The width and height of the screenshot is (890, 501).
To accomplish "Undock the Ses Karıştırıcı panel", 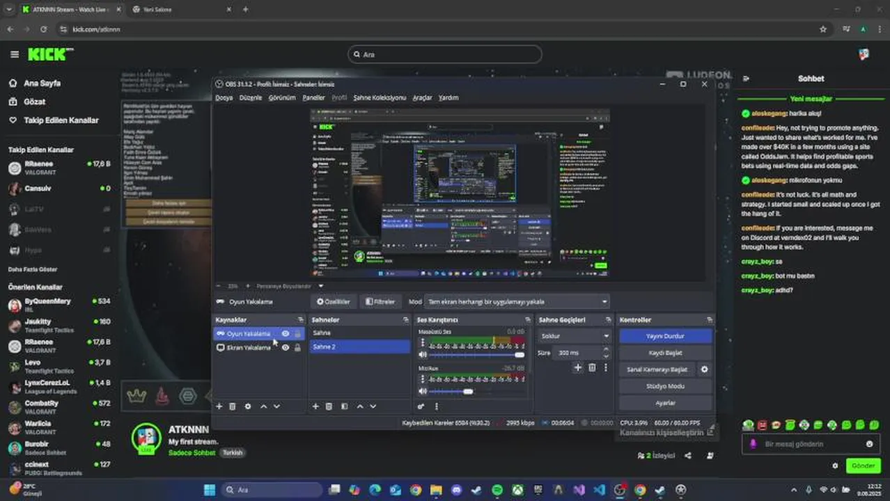I will pos(528,320).
